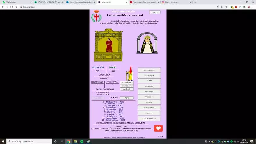Open the TOPS ranking button
This screenshot has height=144, width=256.
coord(127,98)
